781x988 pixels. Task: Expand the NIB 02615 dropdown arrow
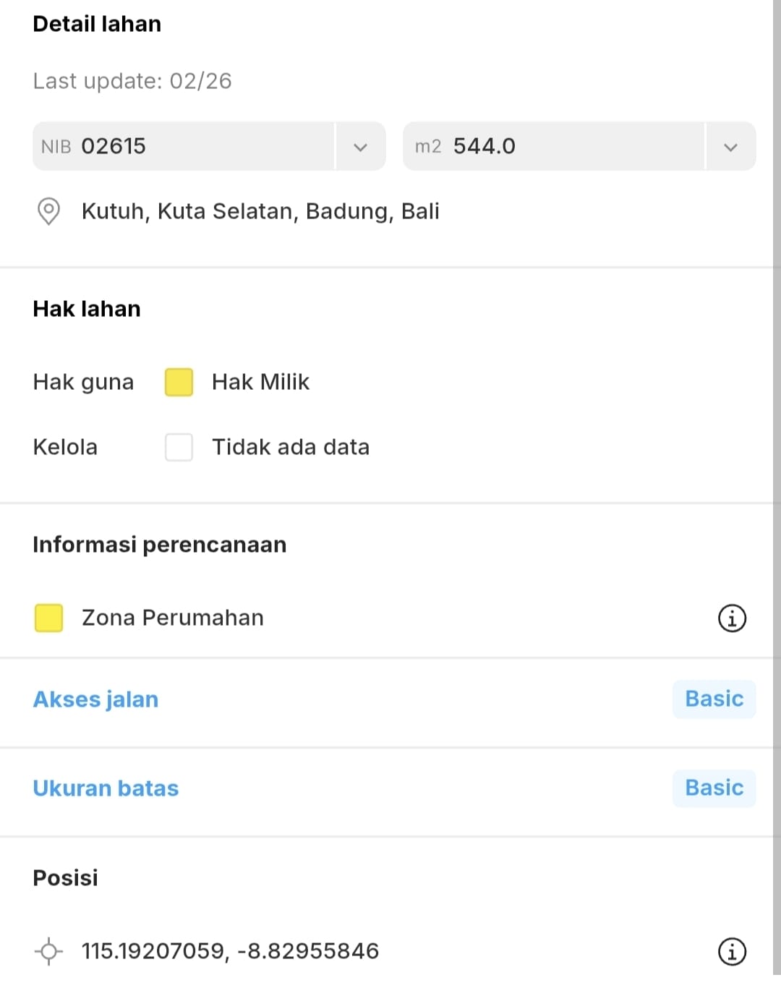360,147
